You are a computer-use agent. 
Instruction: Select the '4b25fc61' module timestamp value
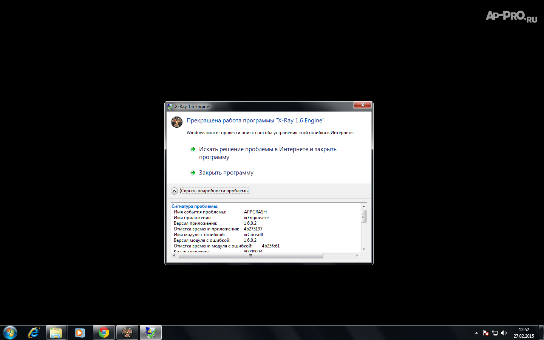(x=271, y=246)
